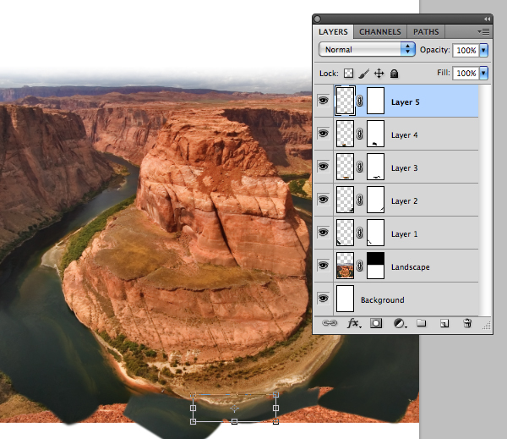The height and width of the screenshot is (439, 507).
Task: Switch to the Channels tab
Action: pos(380,32)
